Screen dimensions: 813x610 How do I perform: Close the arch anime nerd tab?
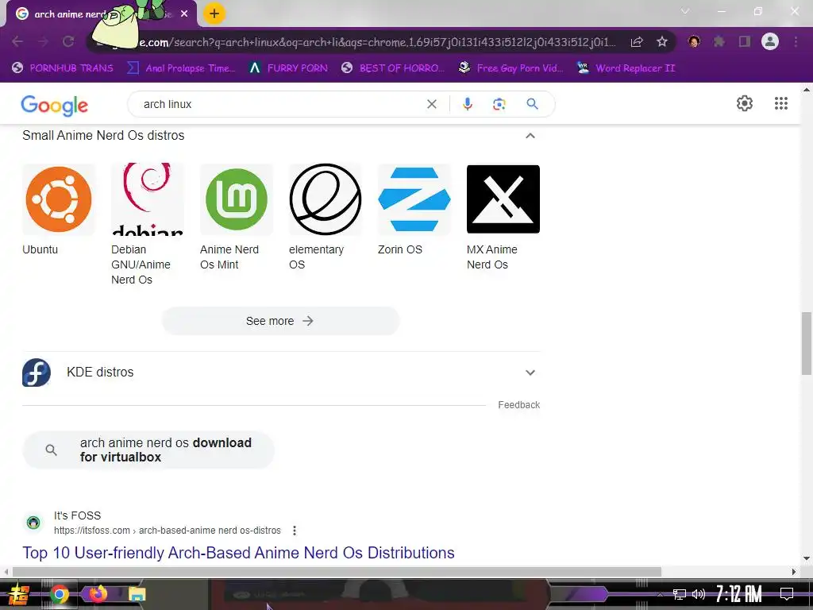pyautogui.click(x=184, y=14)
